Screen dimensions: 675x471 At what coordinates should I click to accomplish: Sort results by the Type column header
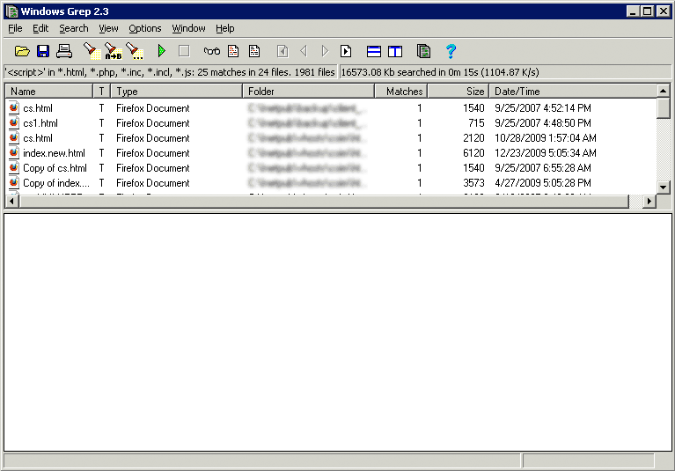(x=177, y=92)
